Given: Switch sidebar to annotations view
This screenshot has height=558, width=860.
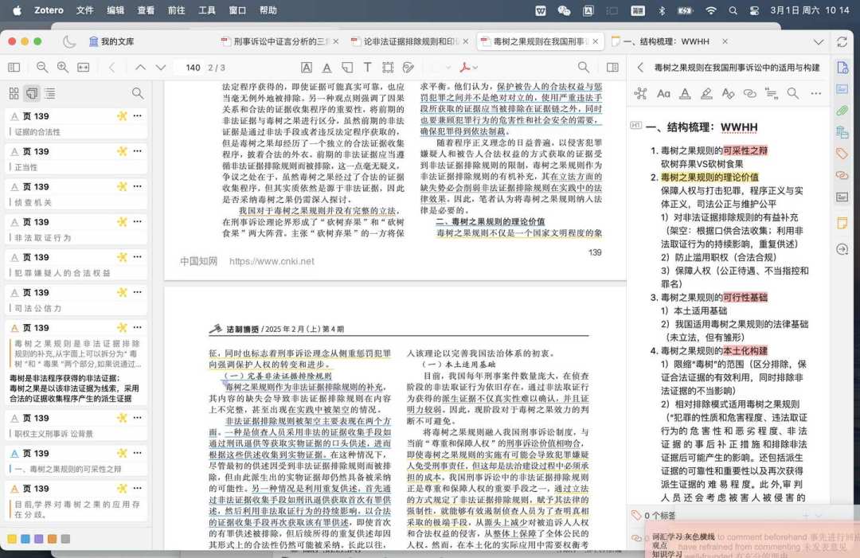Looking at the screenshot, I should 32,93.
